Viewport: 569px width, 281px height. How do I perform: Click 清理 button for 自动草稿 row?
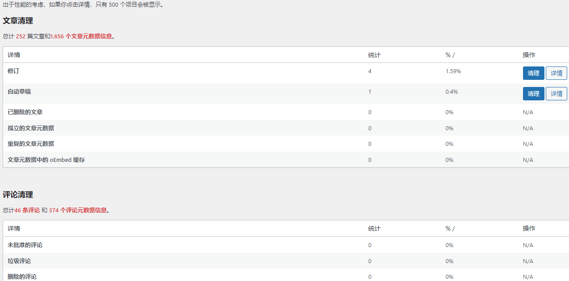pyautogui.click(x=533, y=94)
